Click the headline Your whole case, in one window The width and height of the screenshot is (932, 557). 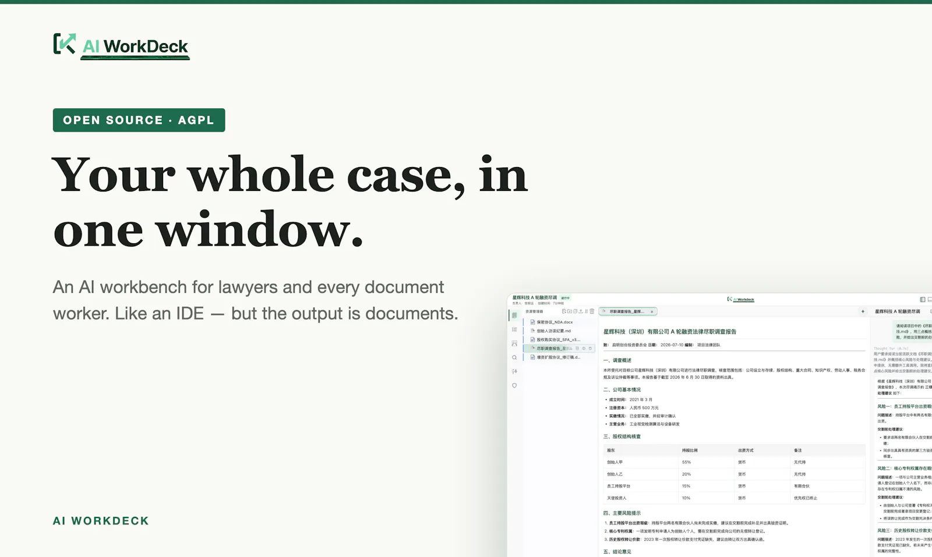click(290, 202)
